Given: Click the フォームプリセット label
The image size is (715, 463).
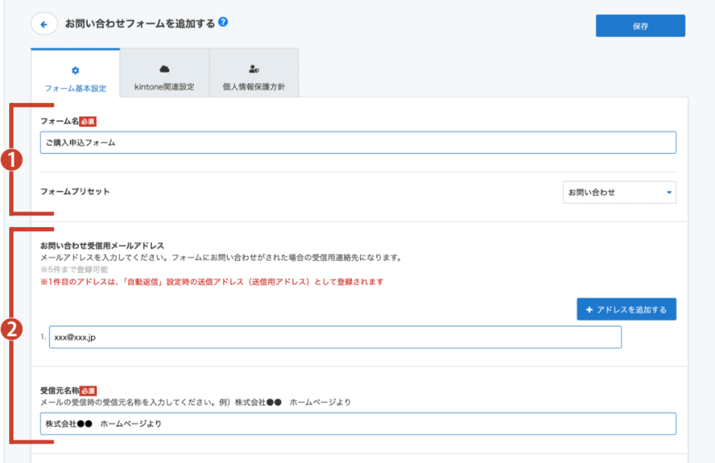Looking at the screenshot, I should pos(75,192).
